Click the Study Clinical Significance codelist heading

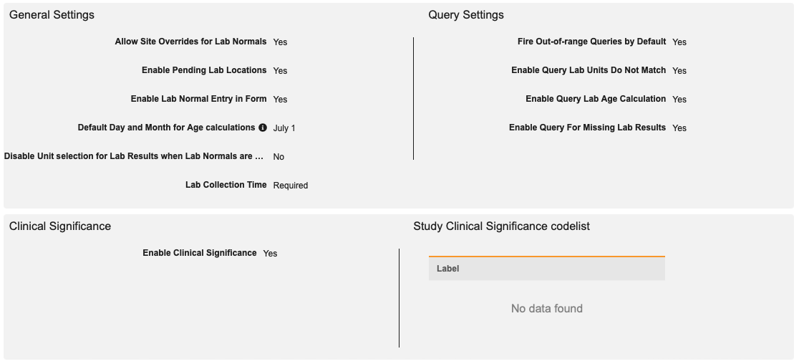point(501,226)
